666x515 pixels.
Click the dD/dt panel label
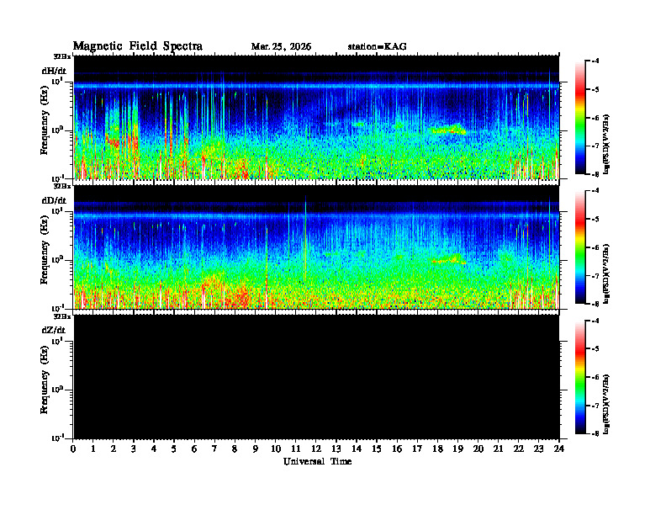pos(54,200)
